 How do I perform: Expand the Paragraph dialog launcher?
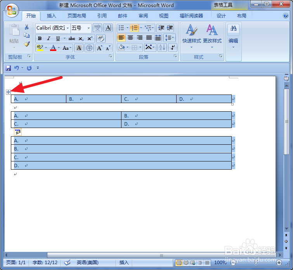point(175,56)
